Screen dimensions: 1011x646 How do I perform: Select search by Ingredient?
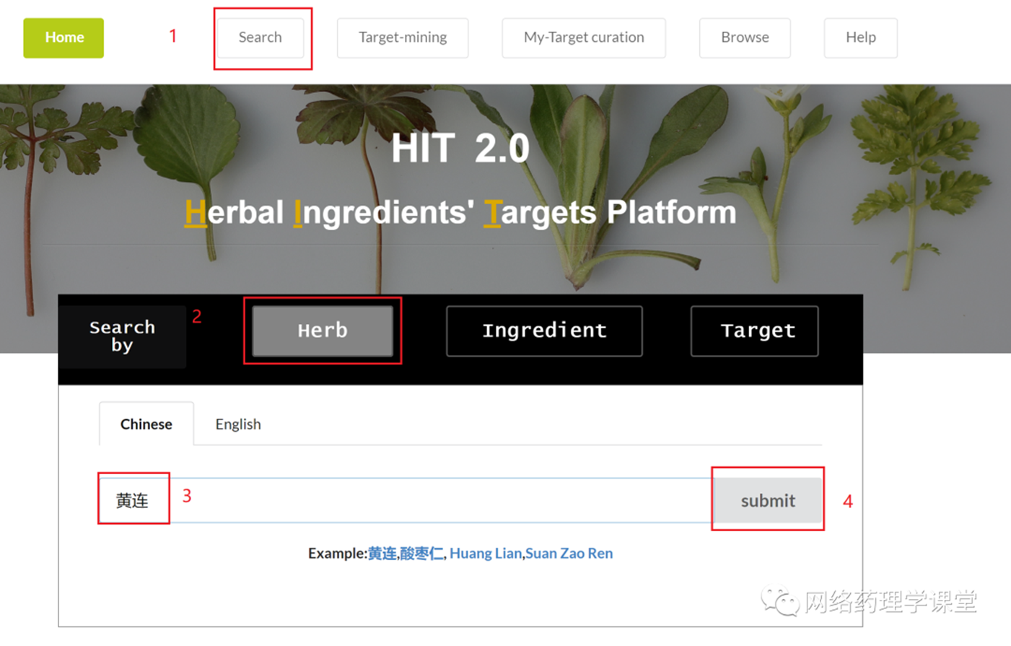[544, 331]
